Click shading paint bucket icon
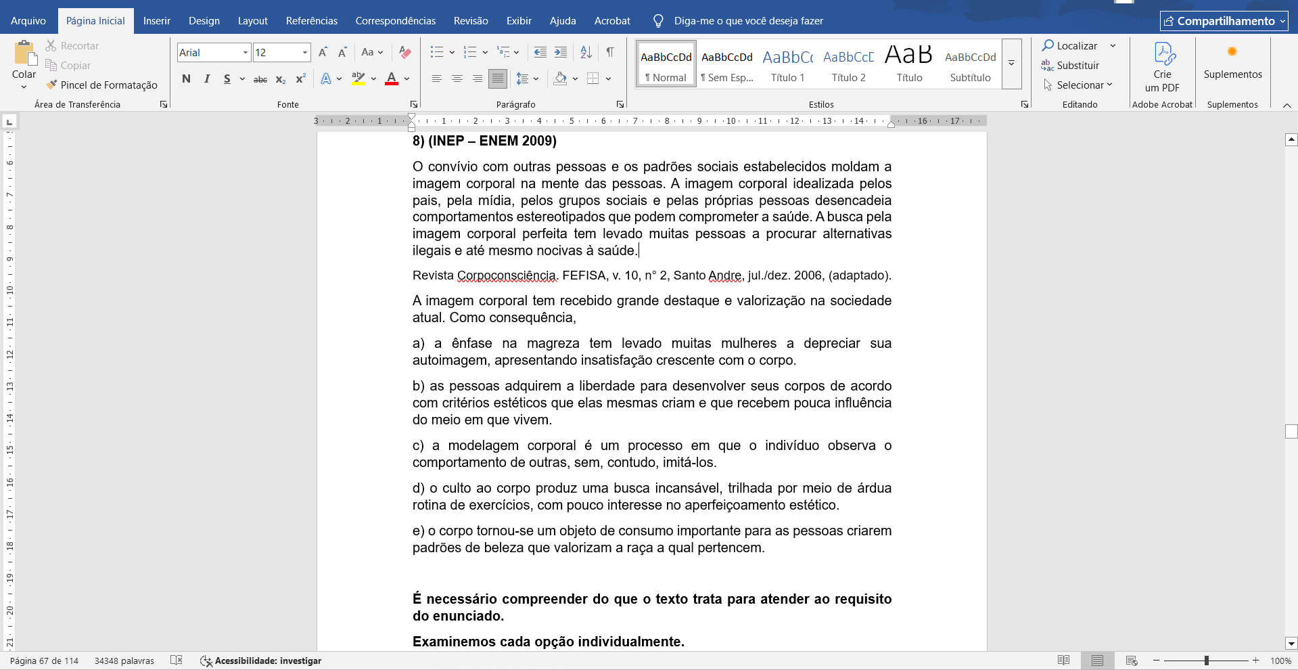Viewport: 1298px width, 670px height. (560, 79)
